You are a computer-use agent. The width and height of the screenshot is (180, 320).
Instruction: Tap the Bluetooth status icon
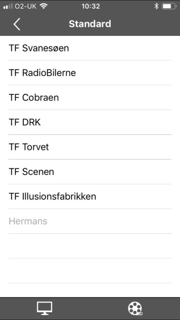coord(156,6)
